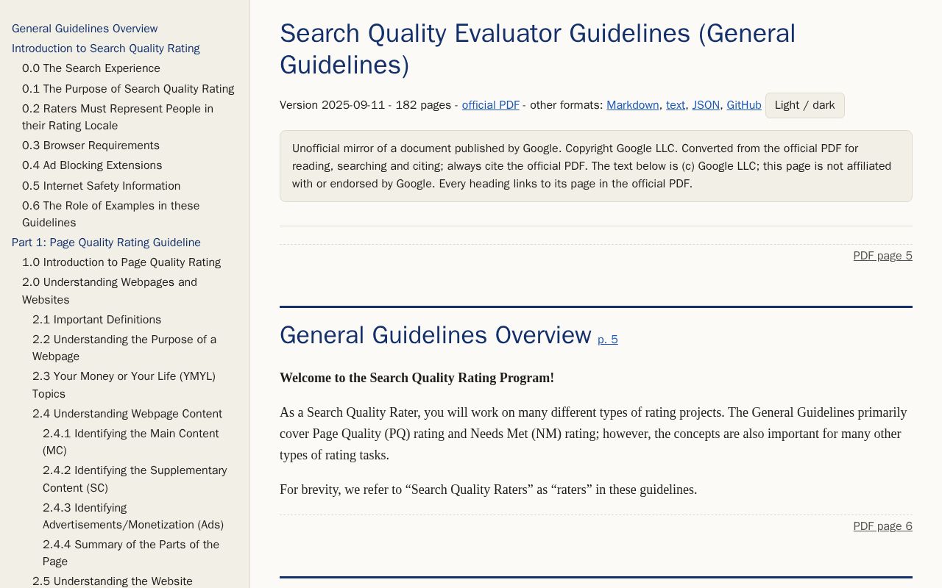Open 0.6 The Role of Examples
This screenshot has height=588, width=942.
(110, 214)
